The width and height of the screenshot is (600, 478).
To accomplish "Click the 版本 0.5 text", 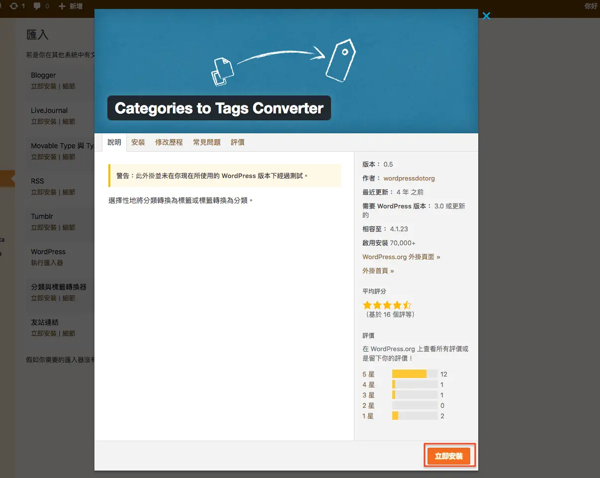I will coord(378,164).
